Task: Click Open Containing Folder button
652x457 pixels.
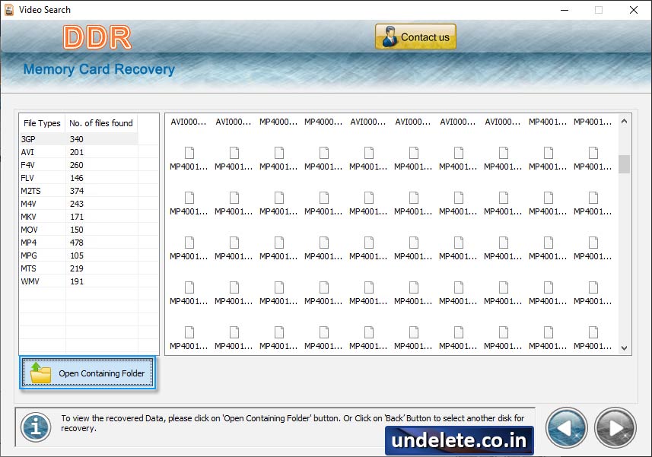Action: pyautogui.click(x=88, y=373)
